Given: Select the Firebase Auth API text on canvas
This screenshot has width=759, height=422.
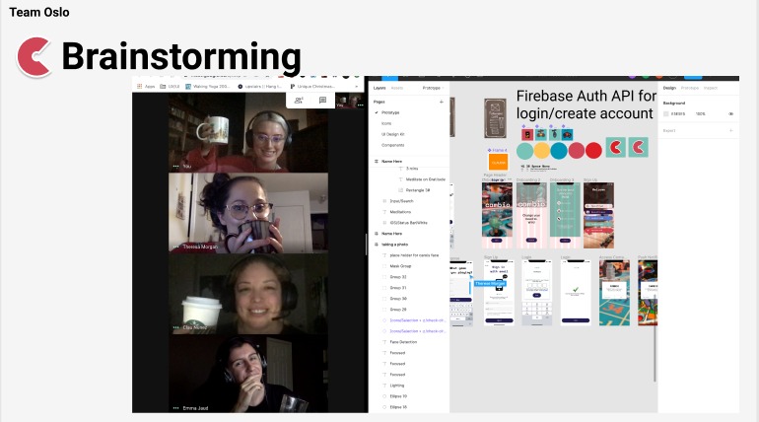Looking at the screenshot, I should [586, 105].
